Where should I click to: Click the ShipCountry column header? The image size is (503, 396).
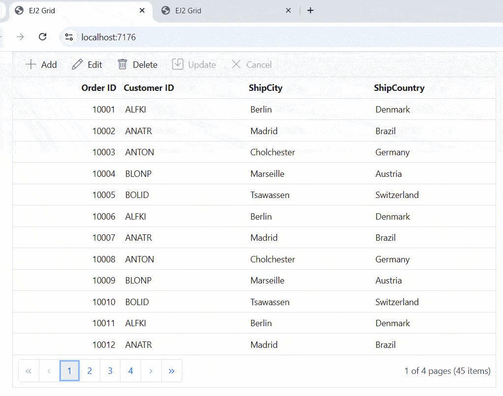[399, 88]
